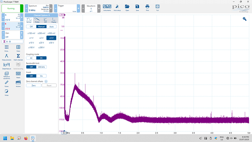Open the More... grid icon
The height and width of the screenshot is (142, 252).
pyautogui.click(x=7, y=48)
